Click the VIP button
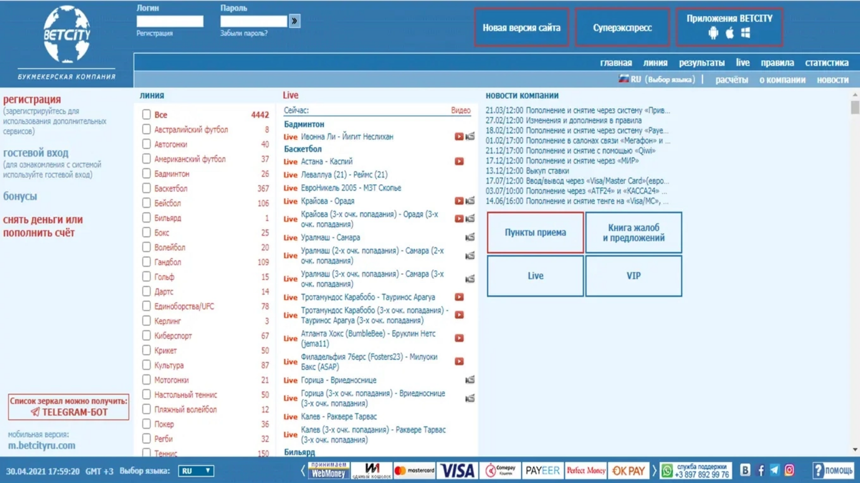 pyautogui.click(x=633, y=276)
